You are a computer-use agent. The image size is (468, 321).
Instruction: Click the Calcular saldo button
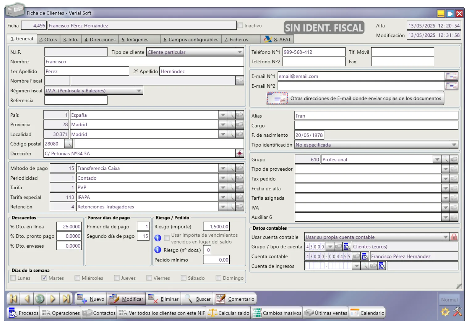click(x=229, y=313)
